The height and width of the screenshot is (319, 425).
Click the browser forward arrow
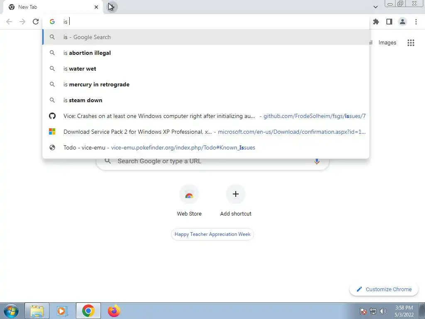pos(22,22)
